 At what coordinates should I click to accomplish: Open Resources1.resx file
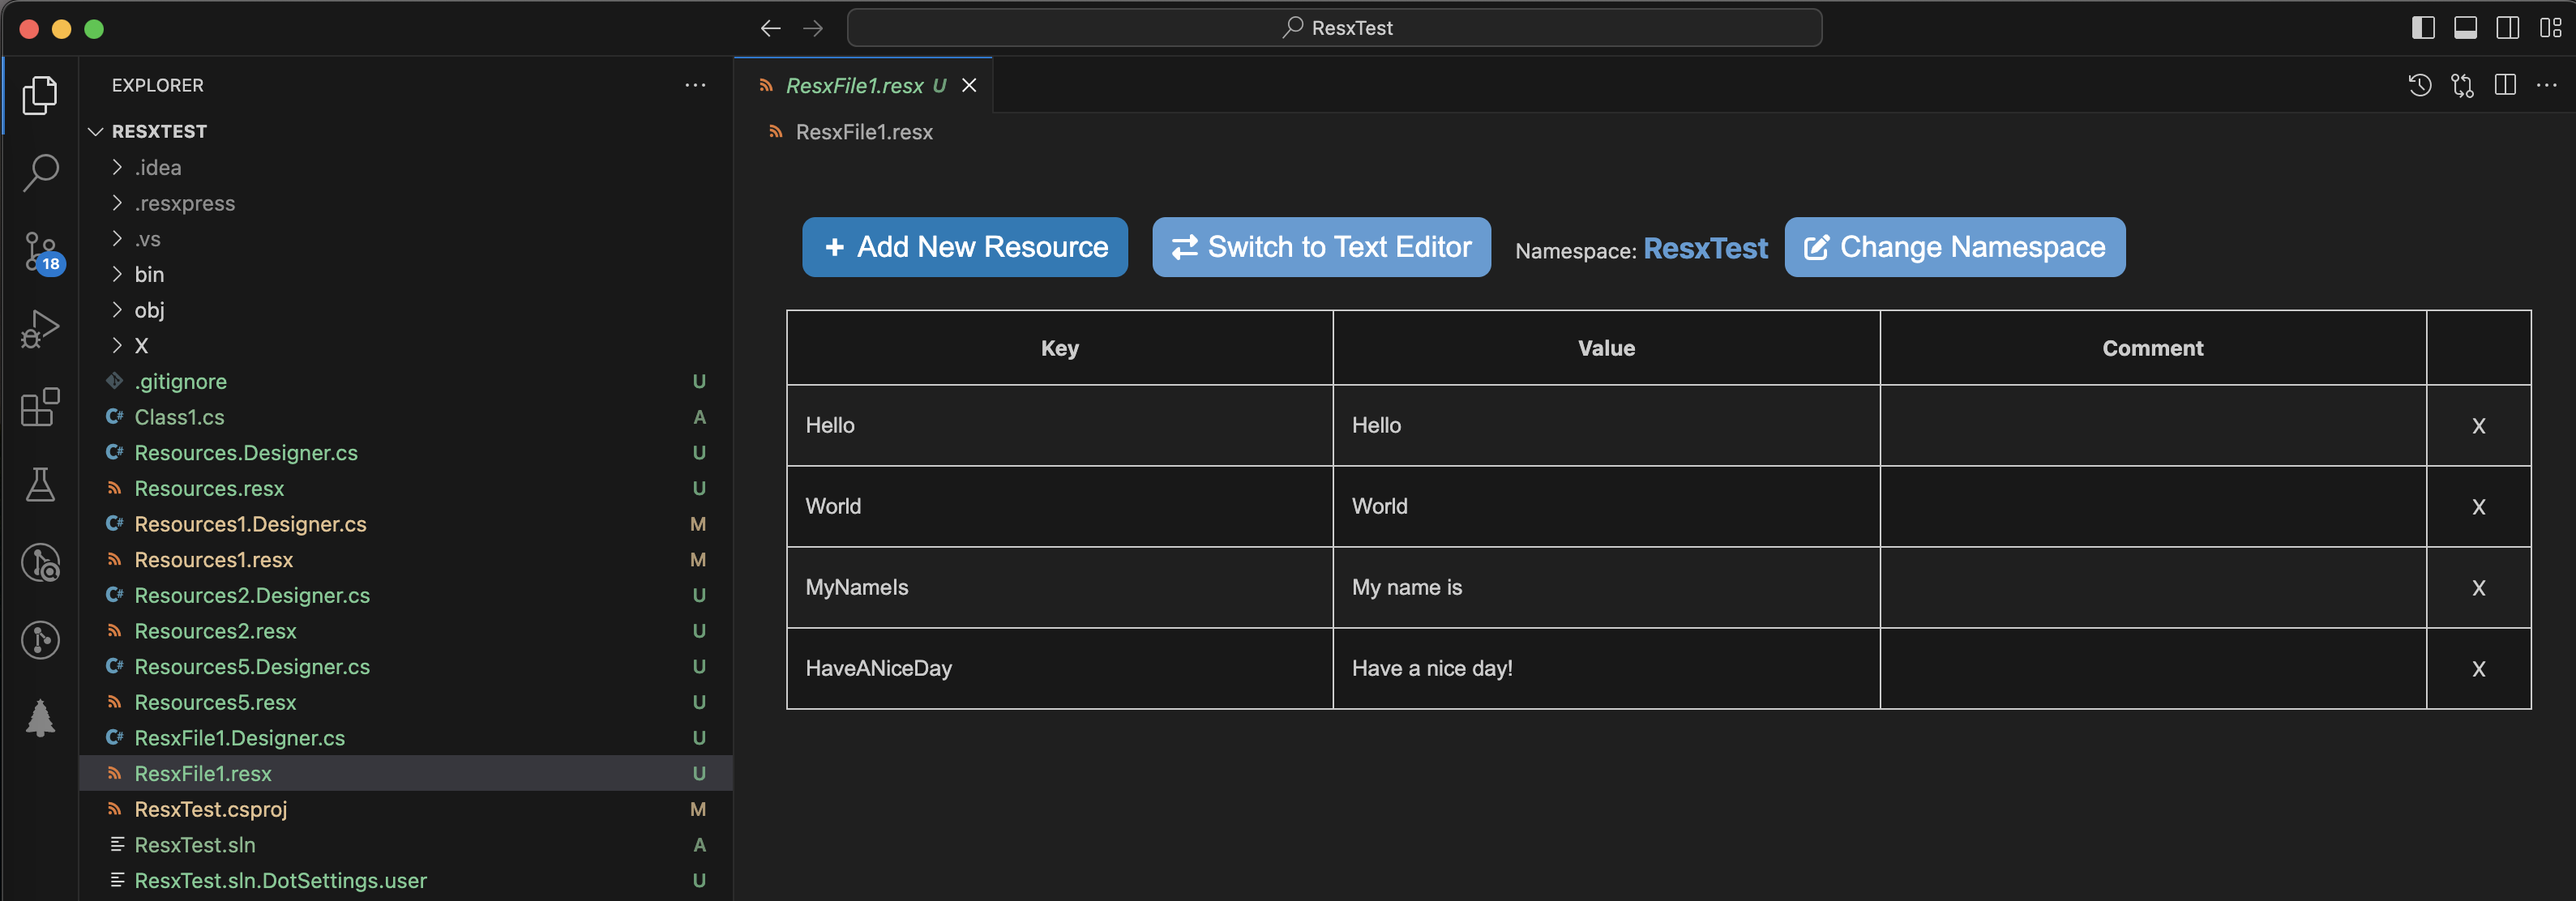click(x=213, y=558)
